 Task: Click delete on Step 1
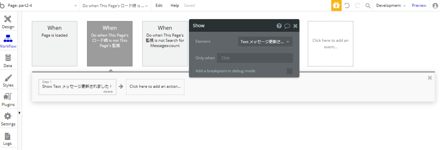coord(108,92)
